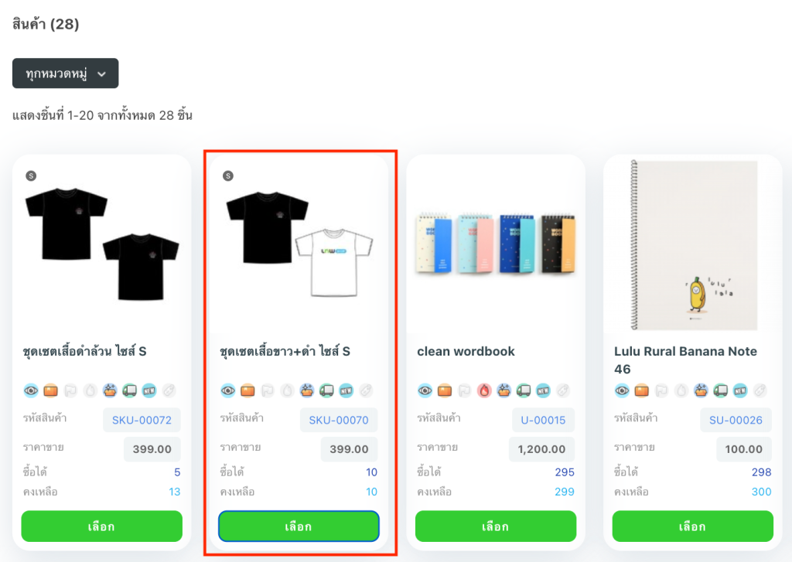
Task: Click the orange box icon on Lulu Rural Banana Note
Action: [643, 390]
